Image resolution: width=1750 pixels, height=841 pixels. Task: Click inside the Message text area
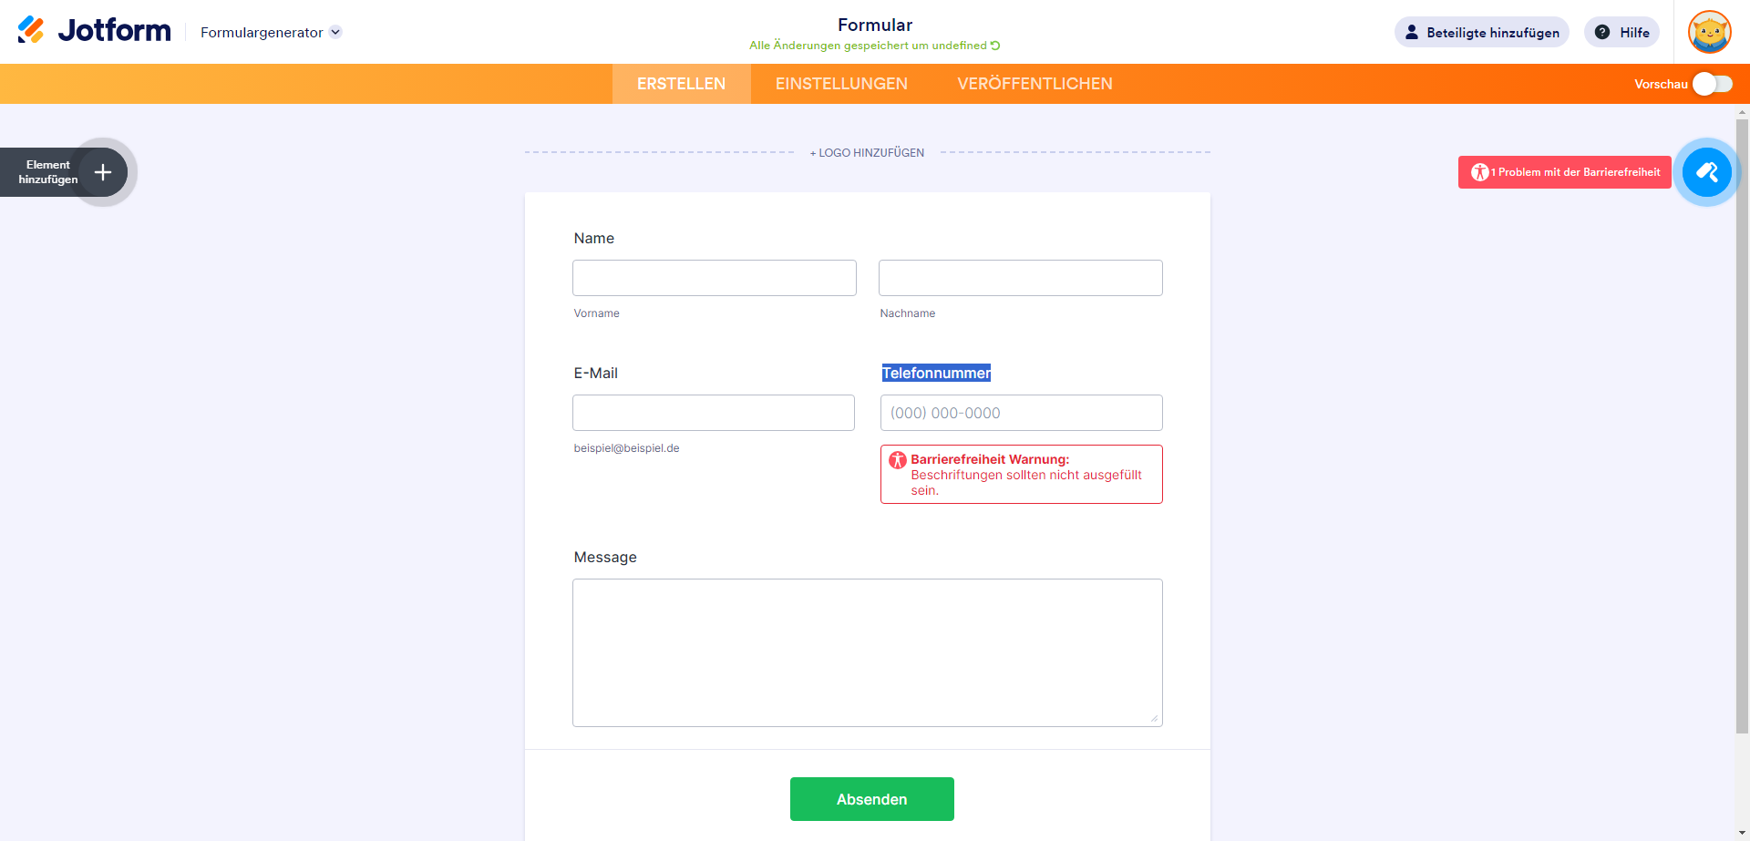[x=867, y=652]
